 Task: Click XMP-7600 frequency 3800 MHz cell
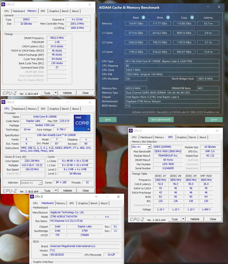pyautogui.click(x=206, y=180)
